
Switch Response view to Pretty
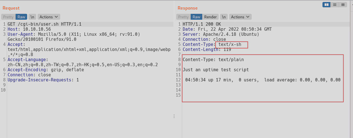click(x=183, y=17)
